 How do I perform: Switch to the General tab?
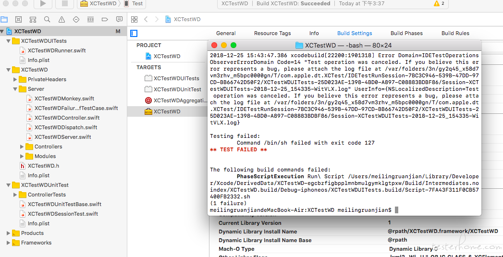click(226, 33)
